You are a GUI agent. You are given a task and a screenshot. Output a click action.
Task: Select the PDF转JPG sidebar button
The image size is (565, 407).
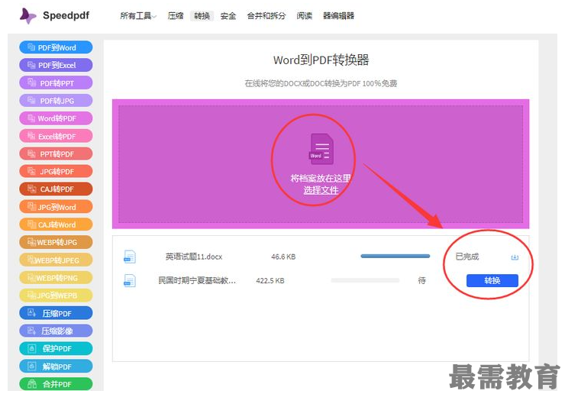coord(56,101)
